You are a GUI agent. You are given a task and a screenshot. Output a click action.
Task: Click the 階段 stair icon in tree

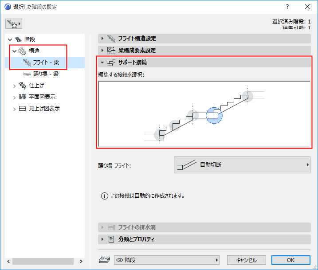pyautogui.click(x=18, y=39)
